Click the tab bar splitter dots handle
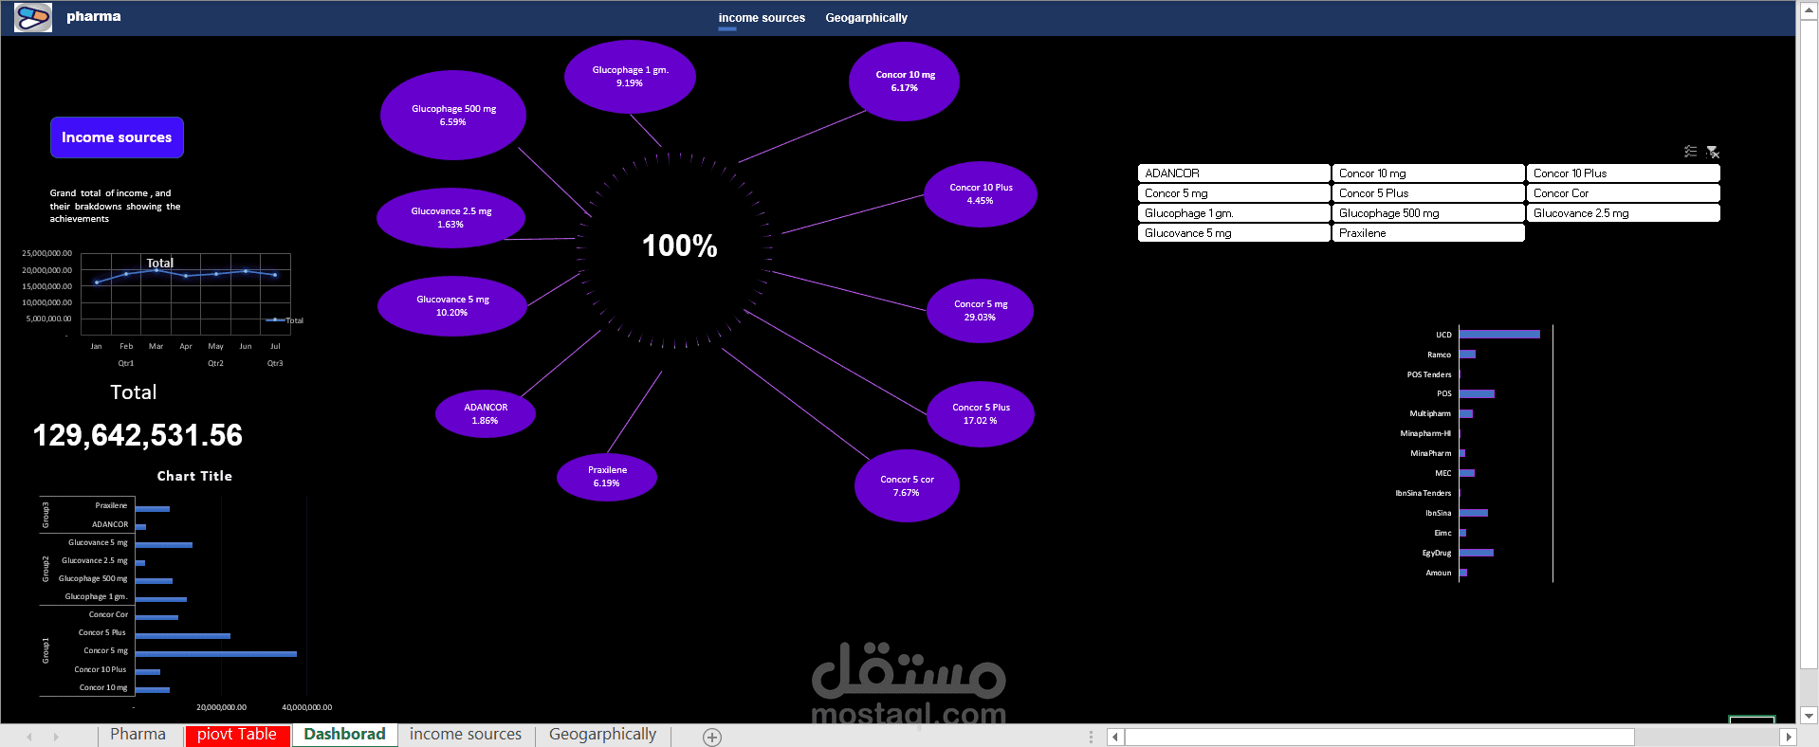 click(1091, 737)
